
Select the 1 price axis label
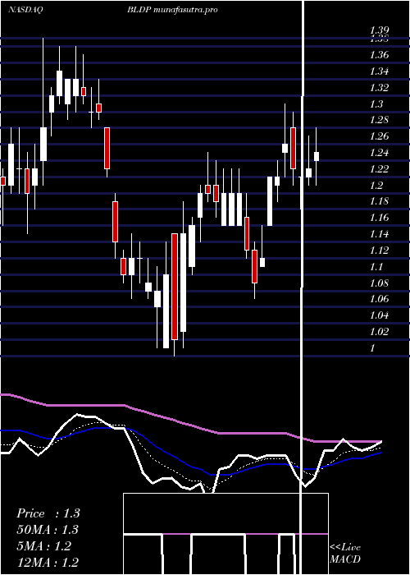[x=372, y=348]
